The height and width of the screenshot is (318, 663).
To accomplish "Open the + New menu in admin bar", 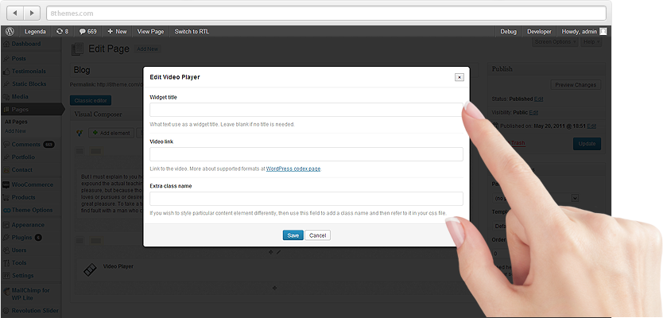I will [116, 31].
